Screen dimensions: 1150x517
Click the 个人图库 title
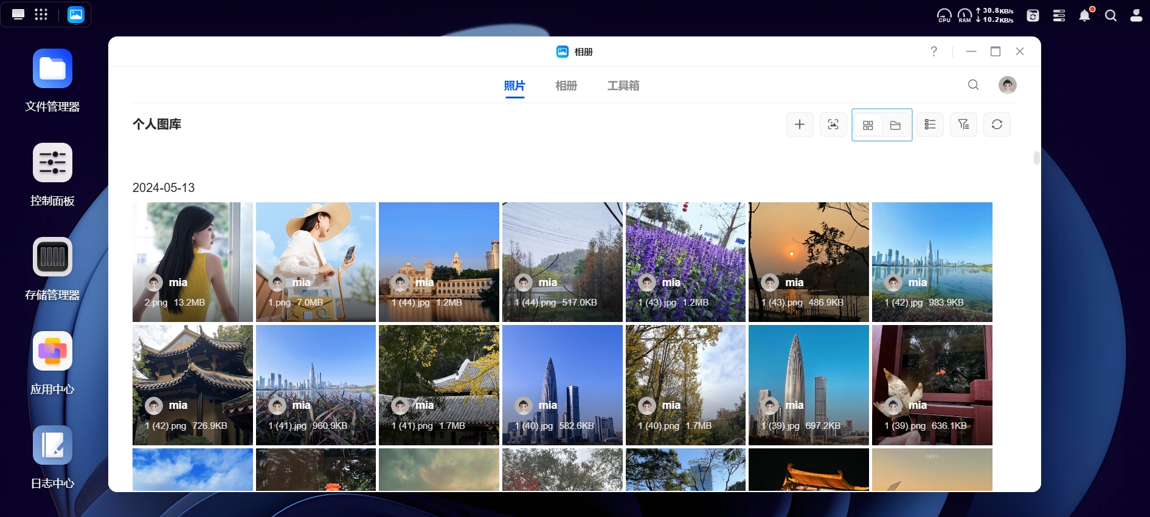point(157,125)
